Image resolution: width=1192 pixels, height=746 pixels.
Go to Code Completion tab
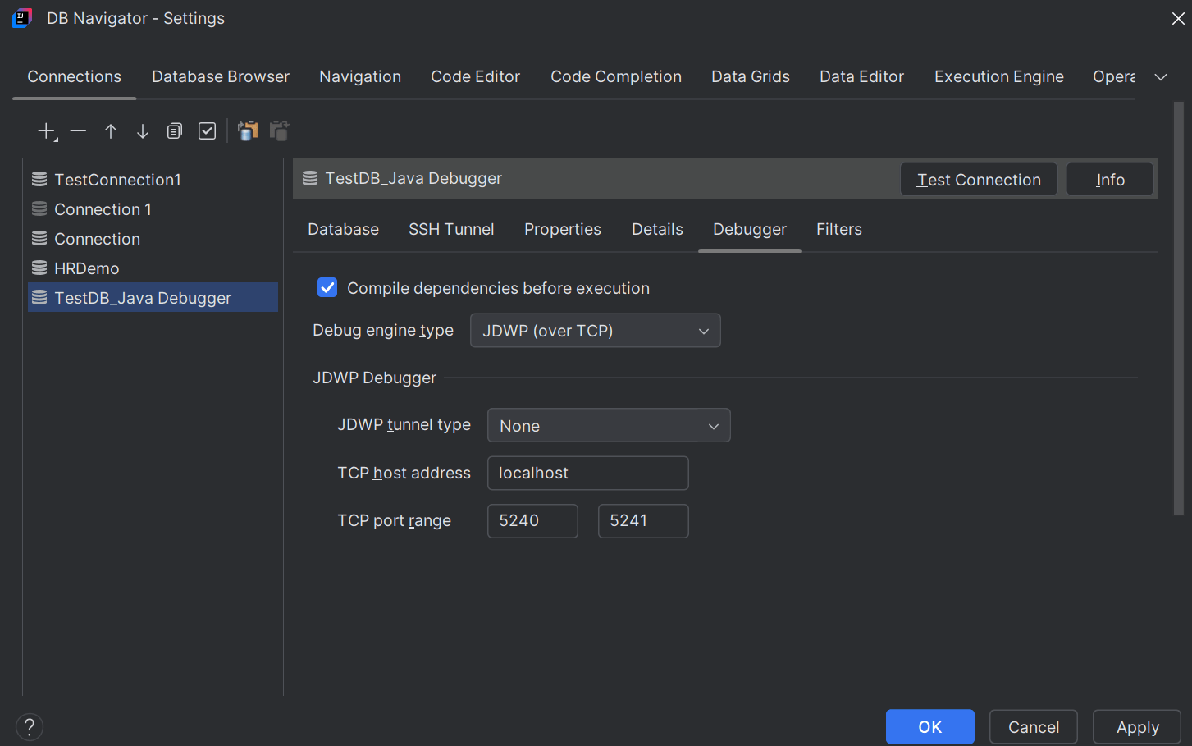point(616,76)
